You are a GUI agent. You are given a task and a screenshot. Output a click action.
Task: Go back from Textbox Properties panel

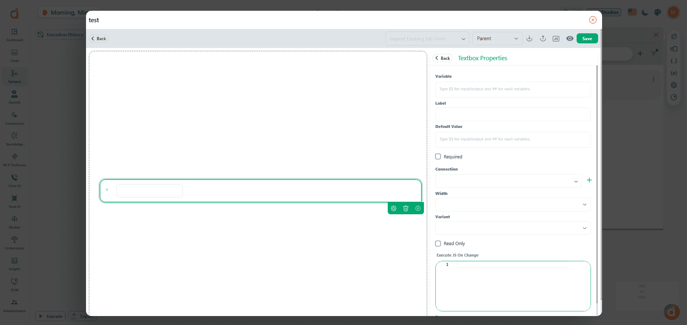(x=443, y=58)
